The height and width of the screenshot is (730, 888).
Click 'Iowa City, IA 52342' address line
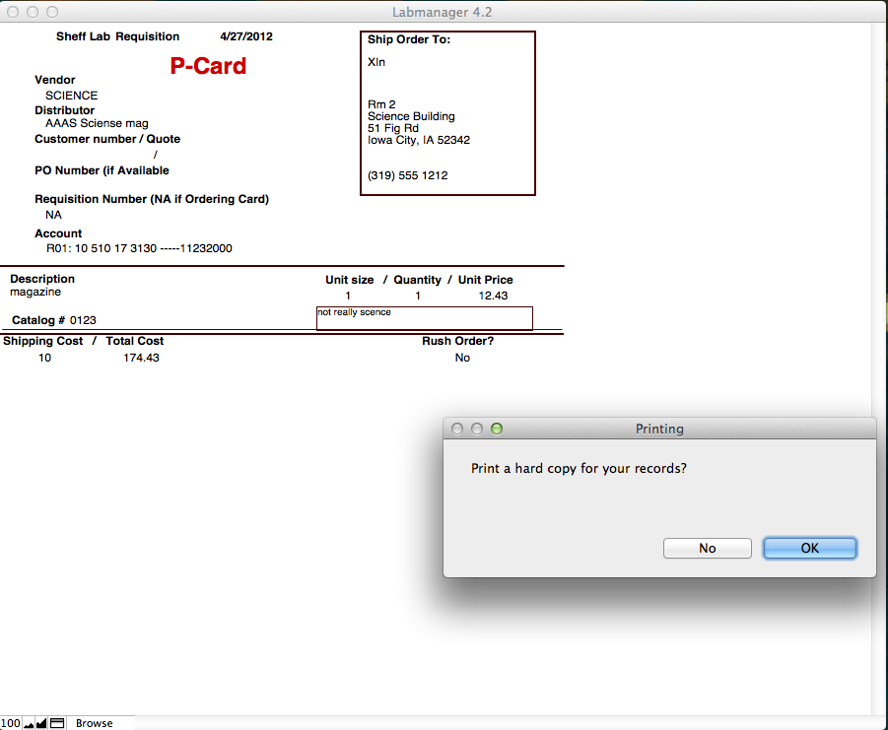(x=419, y=140)
